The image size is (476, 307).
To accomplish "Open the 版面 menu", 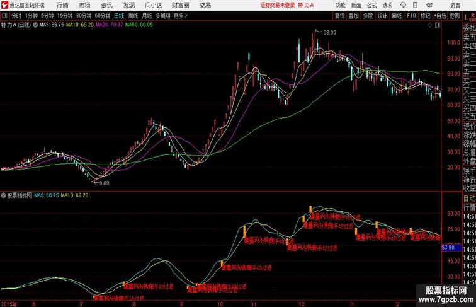I will point(356,5).
